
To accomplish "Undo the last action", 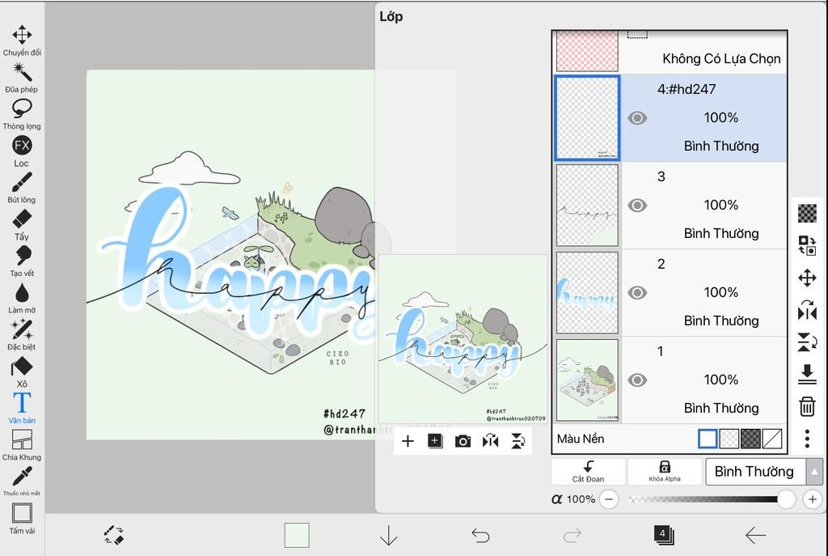I will click(480, 536).
